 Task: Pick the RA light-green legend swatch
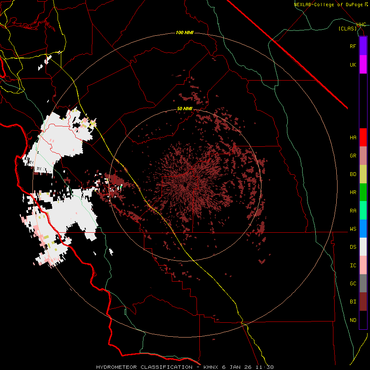363,210
